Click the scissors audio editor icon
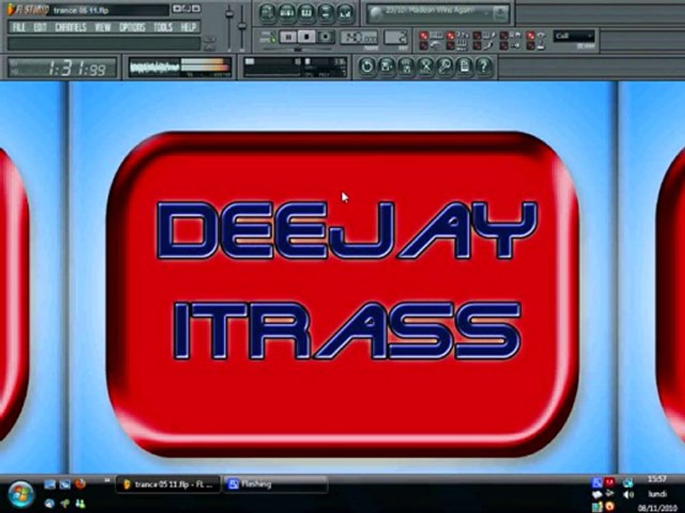Viewport: 685px width, 513px height. (425, 67)
